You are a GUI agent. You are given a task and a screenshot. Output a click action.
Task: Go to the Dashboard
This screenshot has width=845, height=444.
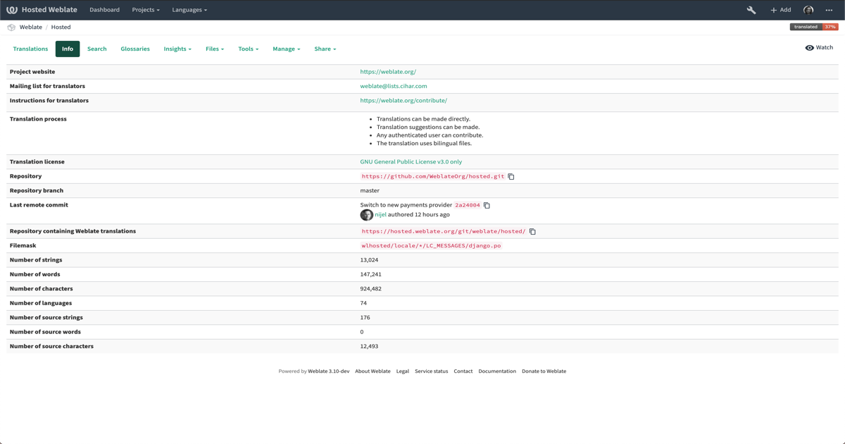point(104,10)
